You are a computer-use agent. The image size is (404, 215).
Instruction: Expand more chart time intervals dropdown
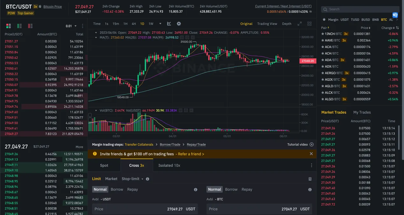(x=160, y=24)
